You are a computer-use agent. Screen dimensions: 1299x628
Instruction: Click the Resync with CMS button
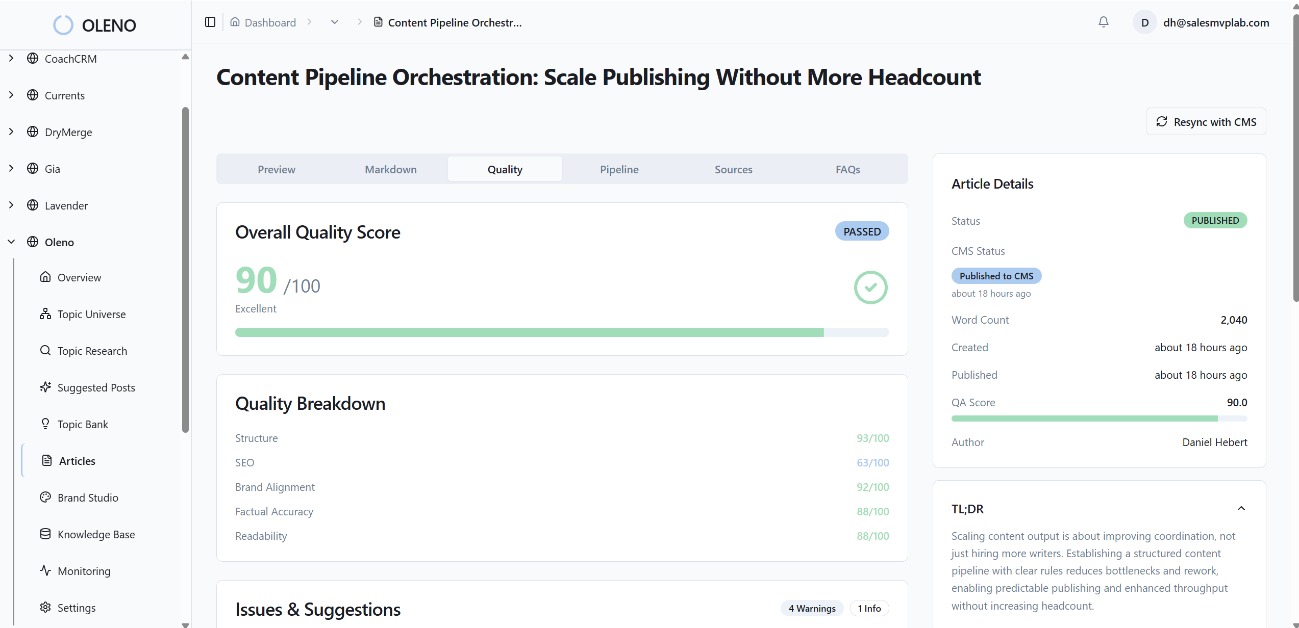coord(1205,121)
